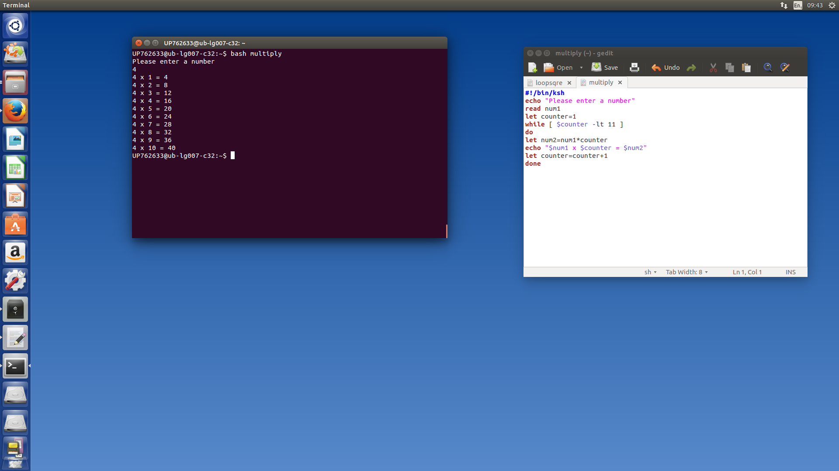Click the Open button in gedit
839x471 pixels.
pos(558,68)
